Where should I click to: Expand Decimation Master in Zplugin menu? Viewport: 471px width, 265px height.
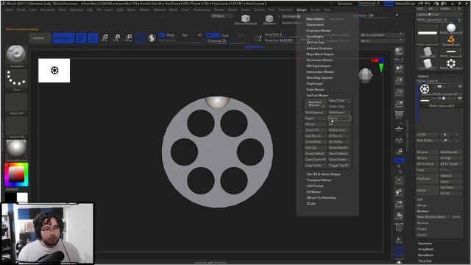pos(319,60)
